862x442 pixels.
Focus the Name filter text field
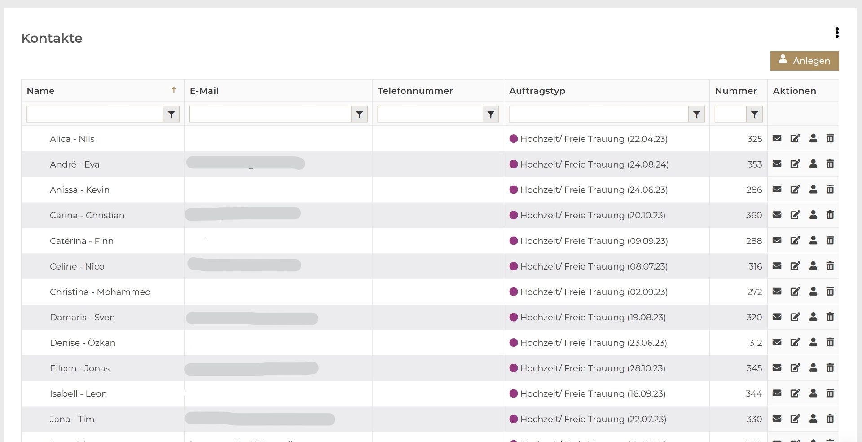click(x=95, y=115)
